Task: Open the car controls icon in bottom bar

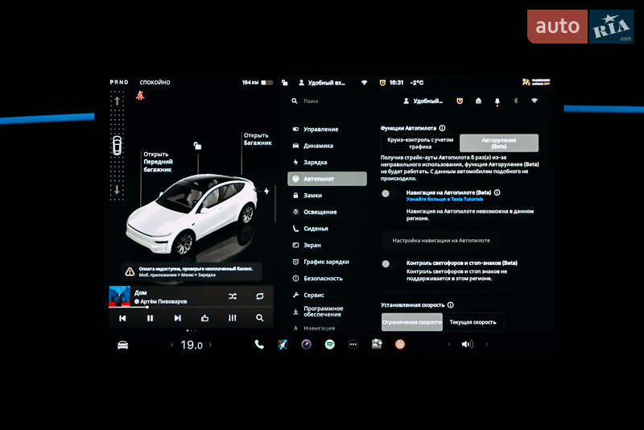Action: coord(123,345)
